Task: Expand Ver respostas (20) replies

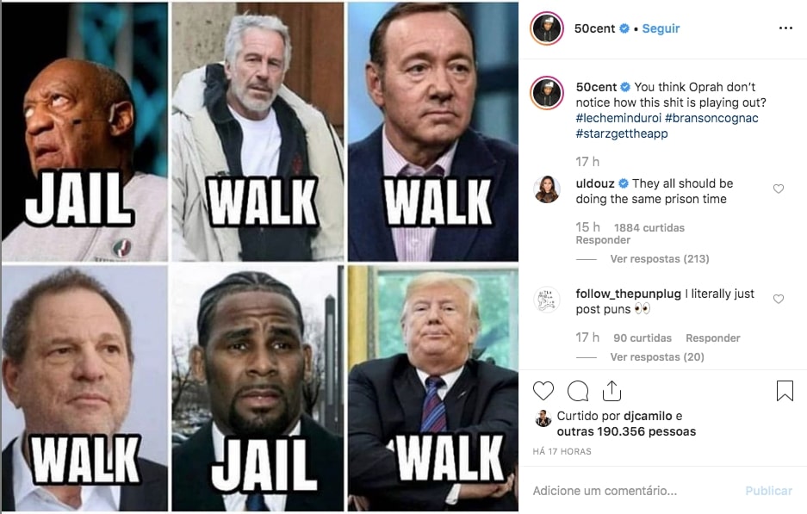Action: pos(657,357)
